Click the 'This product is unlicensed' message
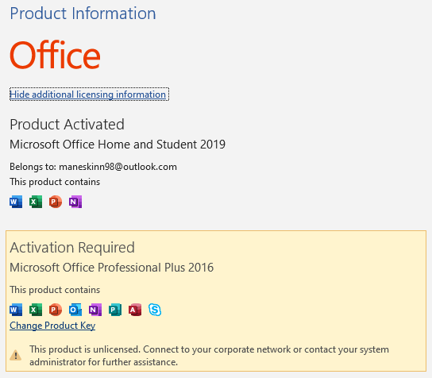This screenshot has height=378, width=432. pos(209,356)
